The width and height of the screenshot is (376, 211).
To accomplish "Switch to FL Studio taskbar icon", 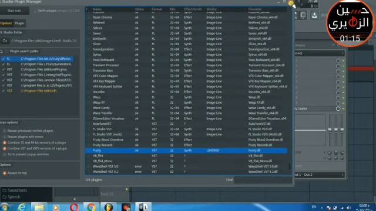I will pos(108,207).
